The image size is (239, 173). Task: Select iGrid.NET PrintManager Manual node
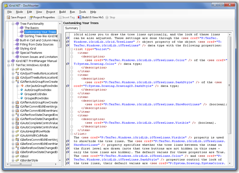click(x=37, y=61)
